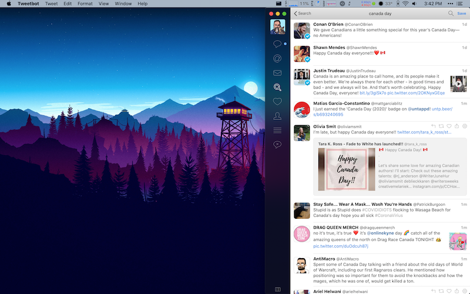Open gear actions on Olivia Smit's tweet

(465, 126)
